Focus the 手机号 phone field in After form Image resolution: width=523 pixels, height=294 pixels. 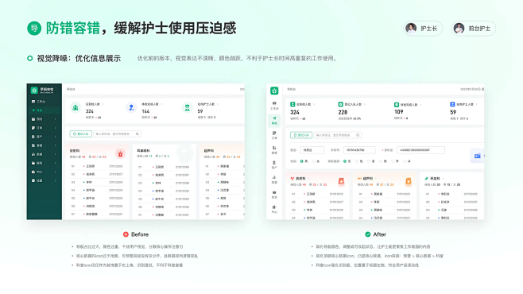pyautogui.click(x=359, y=150)
